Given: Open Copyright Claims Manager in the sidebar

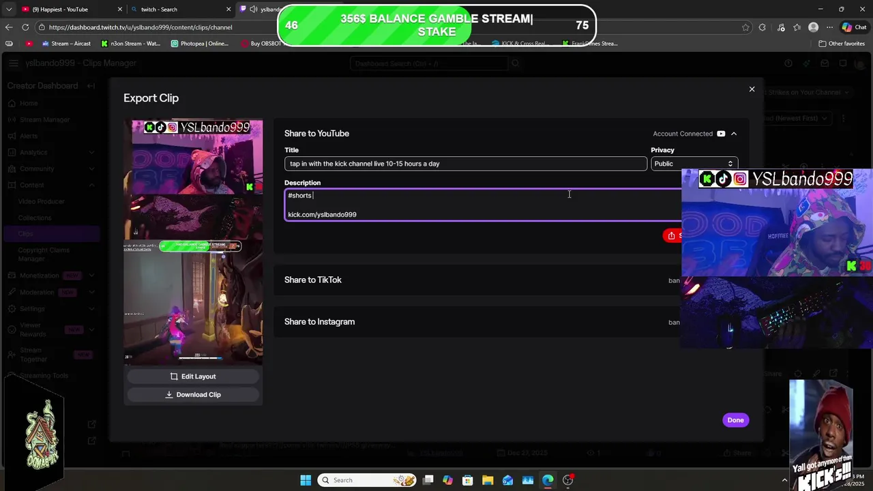Looking at the screenshot, I should [x=44, y=254].
